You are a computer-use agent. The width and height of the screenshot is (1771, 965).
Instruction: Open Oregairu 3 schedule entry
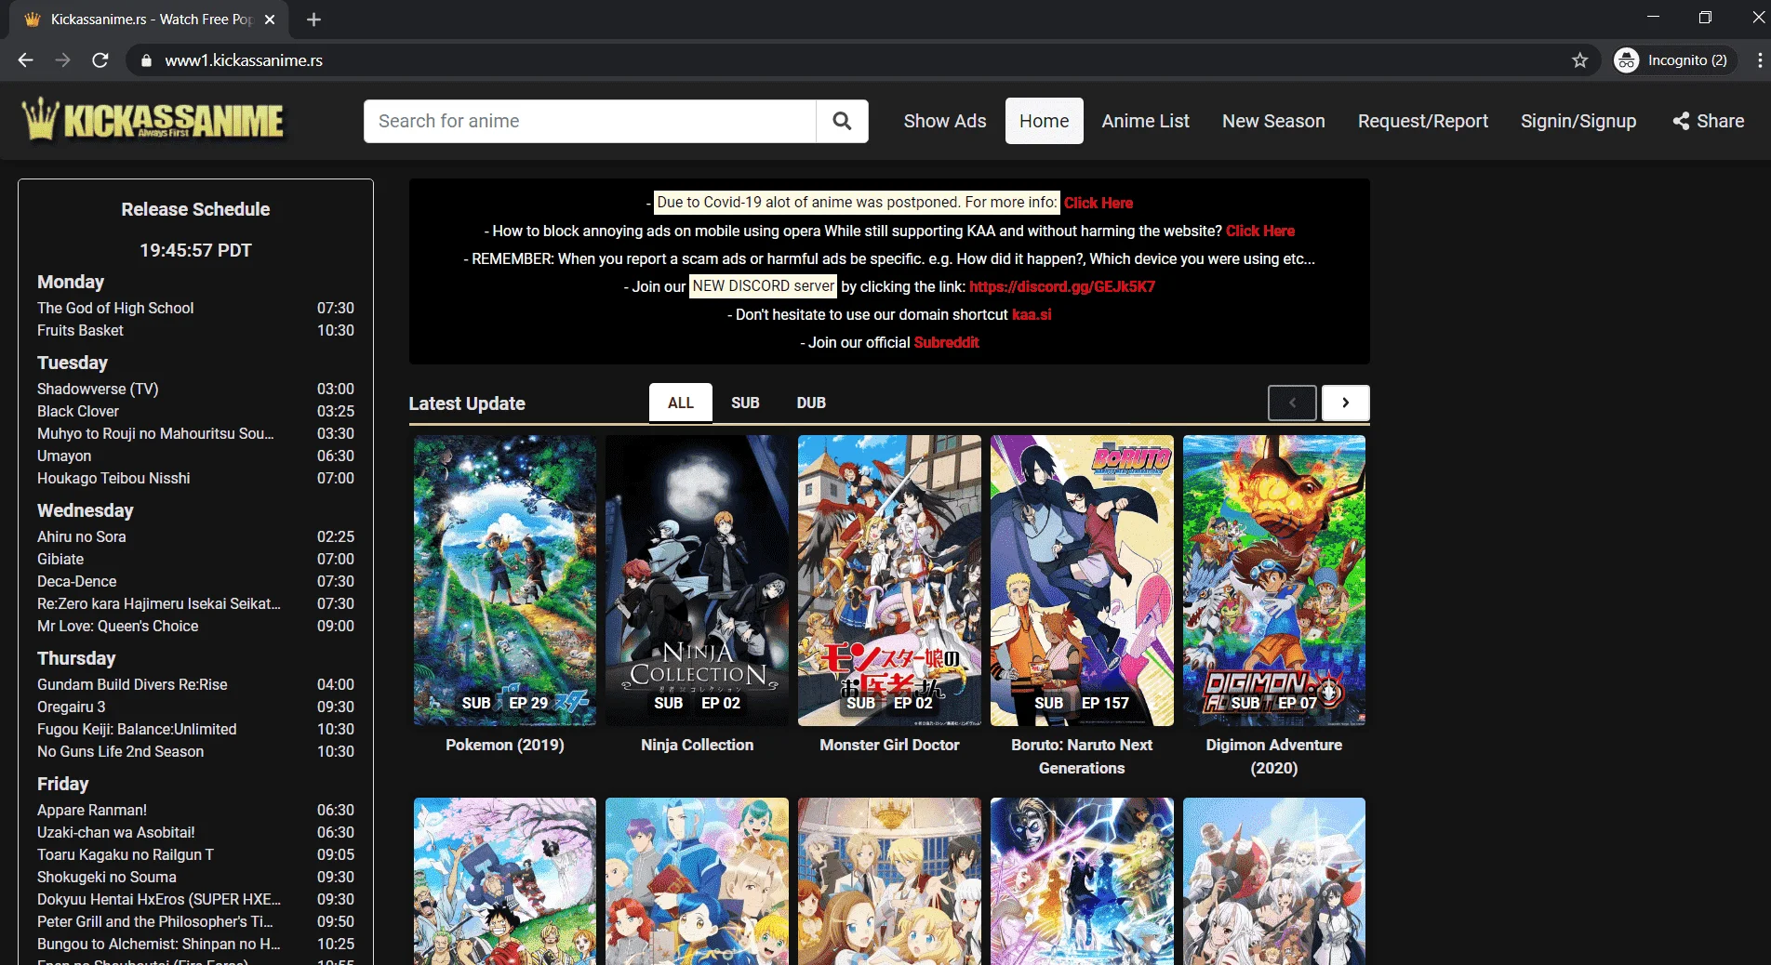(72, 707)
